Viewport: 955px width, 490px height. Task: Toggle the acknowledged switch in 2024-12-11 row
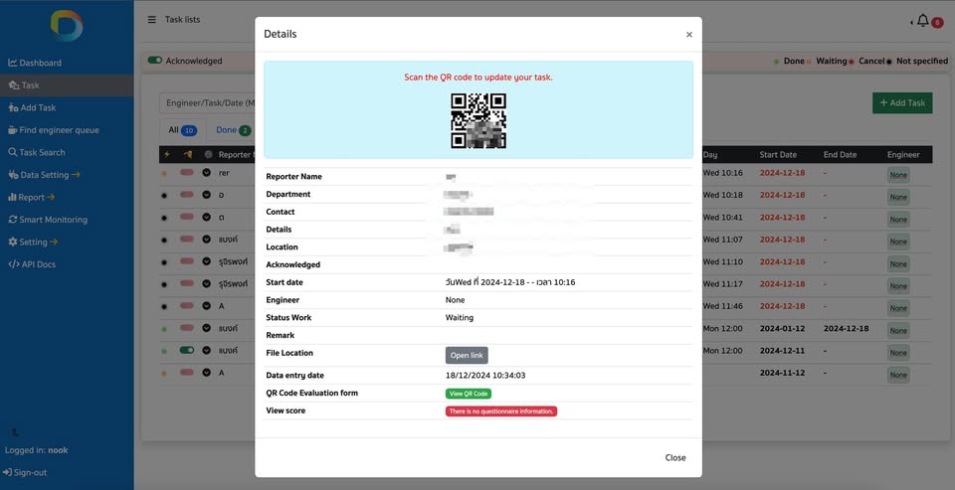tap(187, 350)
